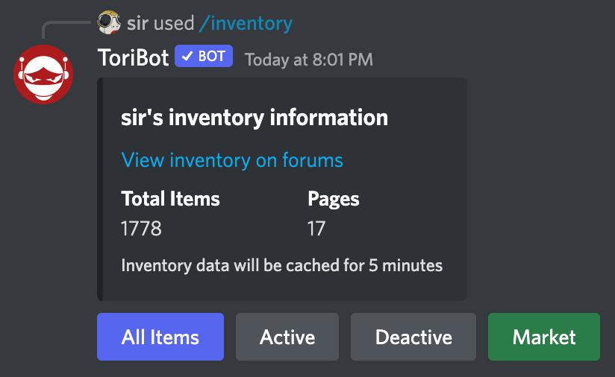This screenshot has height=377, width=615.
Task: Click the Pages field label
Action: tap(334, 199)
